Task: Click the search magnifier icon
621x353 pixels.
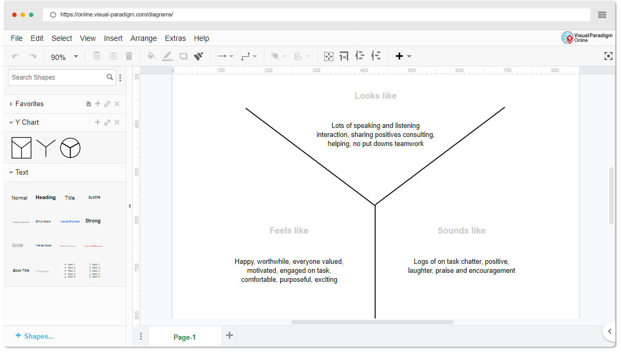Action: pos(110,78)
